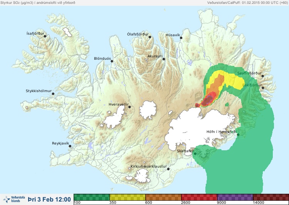The image size is (289, 205).
Task: Click the Veðurstofa Íslands logo
Action: click(14, 199)
